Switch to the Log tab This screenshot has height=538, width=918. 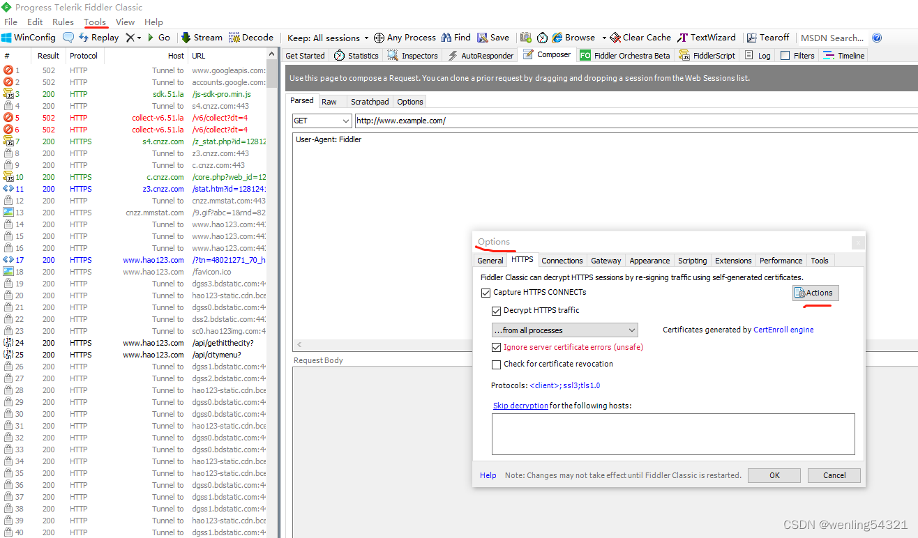click(x=758, y=56)
